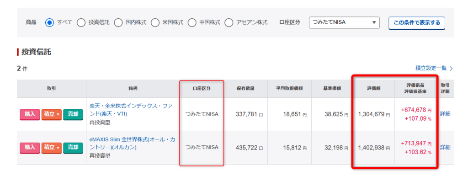Click the 保有数量 column header

[x=246, y=89]
